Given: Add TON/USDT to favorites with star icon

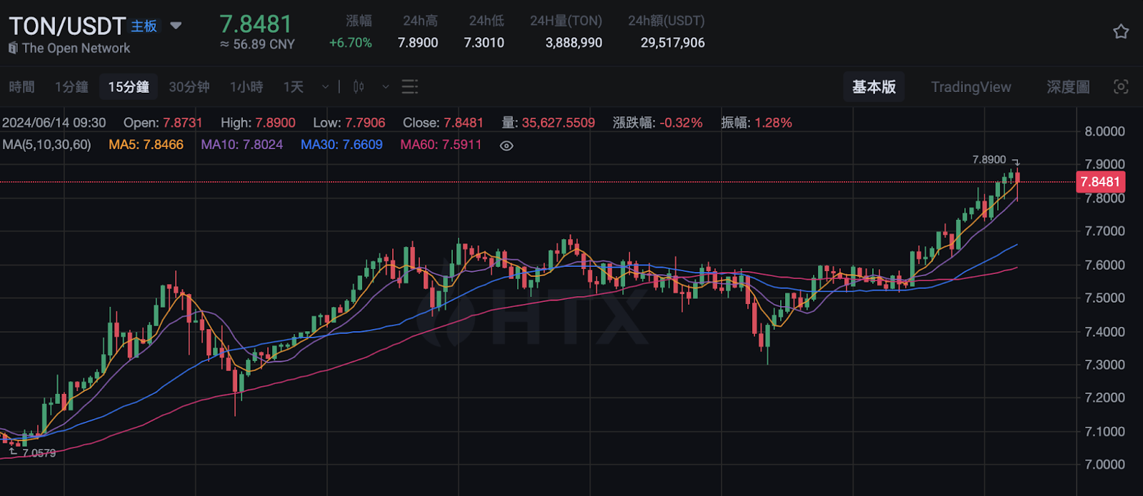Looking at the screenshot, I should 1121,31.
